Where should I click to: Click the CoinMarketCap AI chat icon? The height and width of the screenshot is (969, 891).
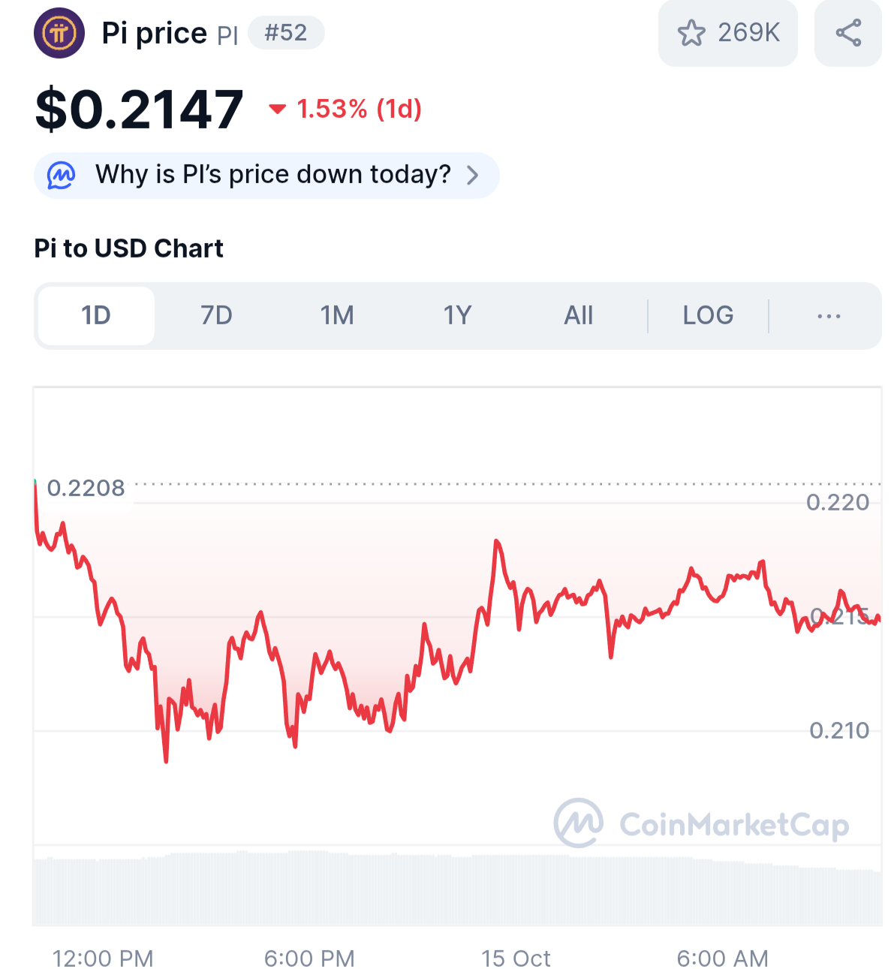(62, 175)
